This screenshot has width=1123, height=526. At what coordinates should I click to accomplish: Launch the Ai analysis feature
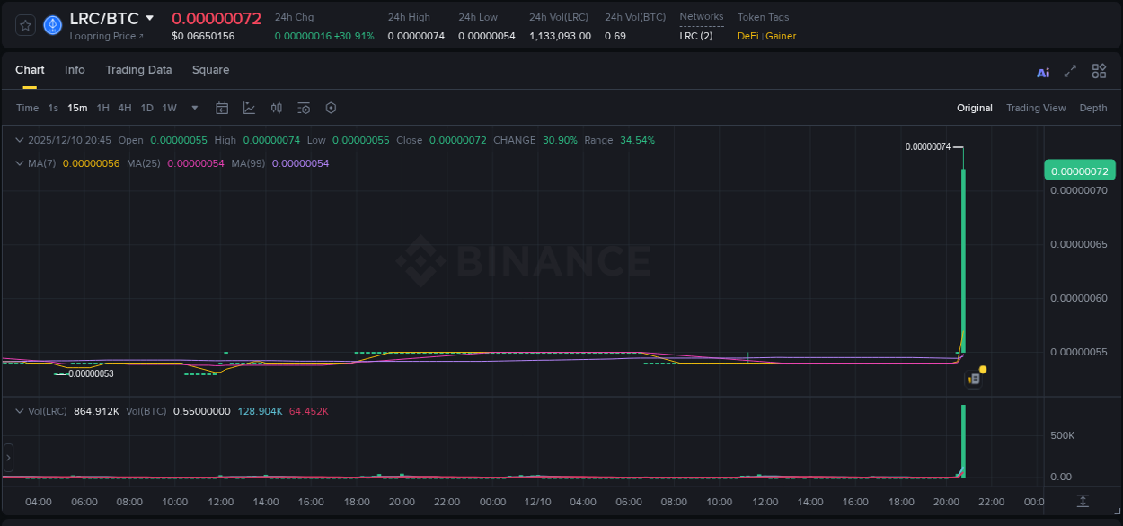coord(1043,71)
